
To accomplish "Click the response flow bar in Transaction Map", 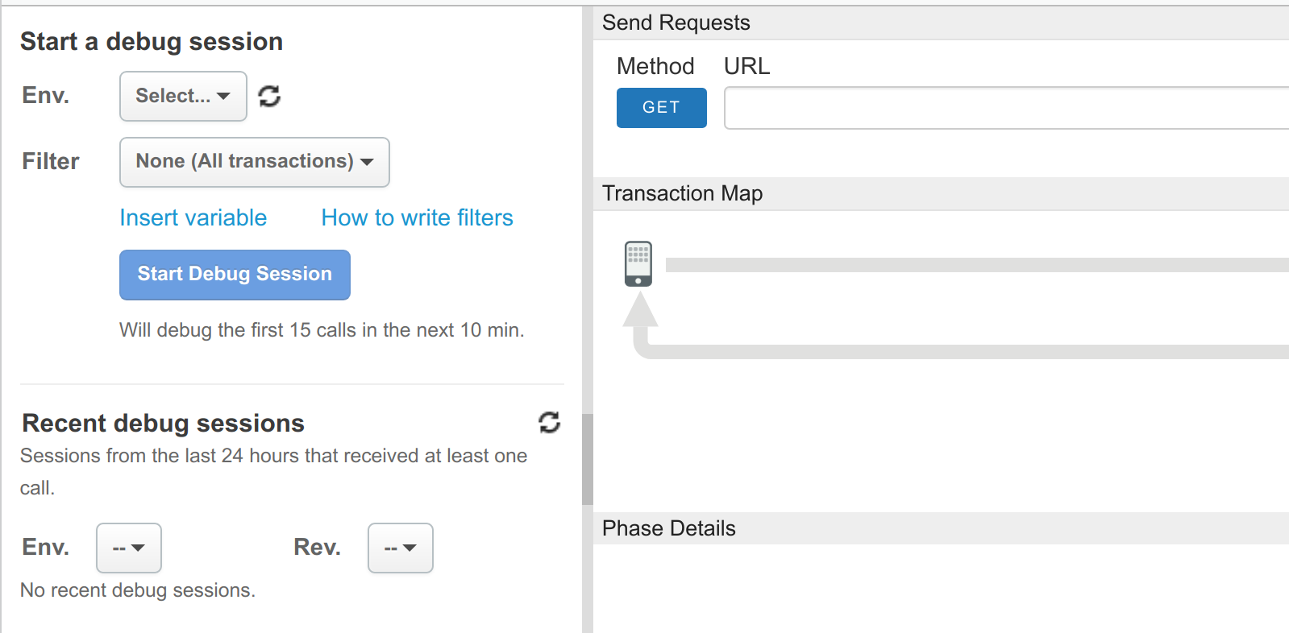I will [x=967, y=352].
